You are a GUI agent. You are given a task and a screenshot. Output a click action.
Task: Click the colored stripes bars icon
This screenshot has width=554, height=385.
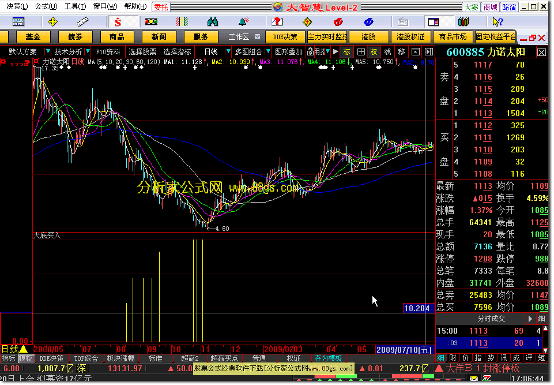(182, 22)
